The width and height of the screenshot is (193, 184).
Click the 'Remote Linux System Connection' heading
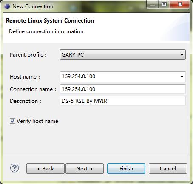pyautogui.click(x=50, y=21)
